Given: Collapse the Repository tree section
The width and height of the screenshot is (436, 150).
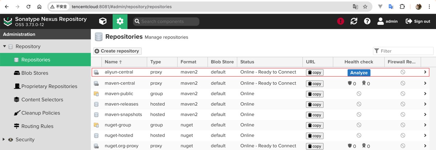Looking at the screenshot, I should coord(5,46).
